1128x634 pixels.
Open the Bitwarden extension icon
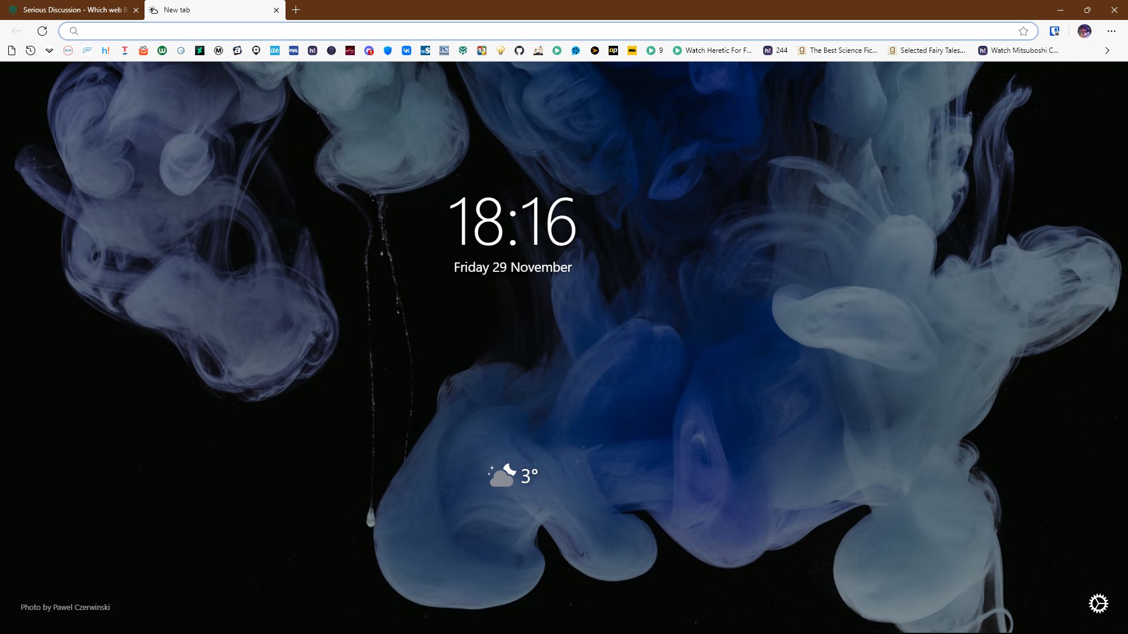click(1055, 31)
